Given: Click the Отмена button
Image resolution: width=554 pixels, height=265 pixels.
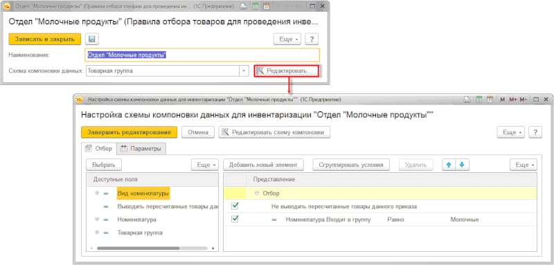Looking at the screenshot, I should coord(198,132).
